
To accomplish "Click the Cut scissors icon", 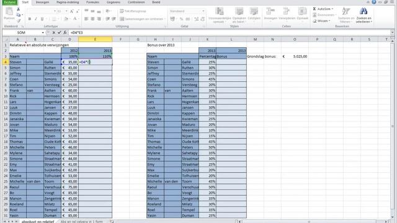I will [x=18, y=9].
